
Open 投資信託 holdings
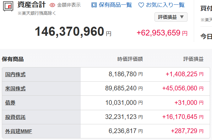click(15, 117)
